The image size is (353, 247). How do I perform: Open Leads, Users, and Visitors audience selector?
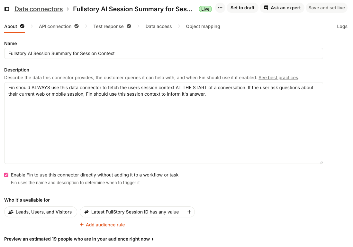pyautogui.click(x=41, y=212)
